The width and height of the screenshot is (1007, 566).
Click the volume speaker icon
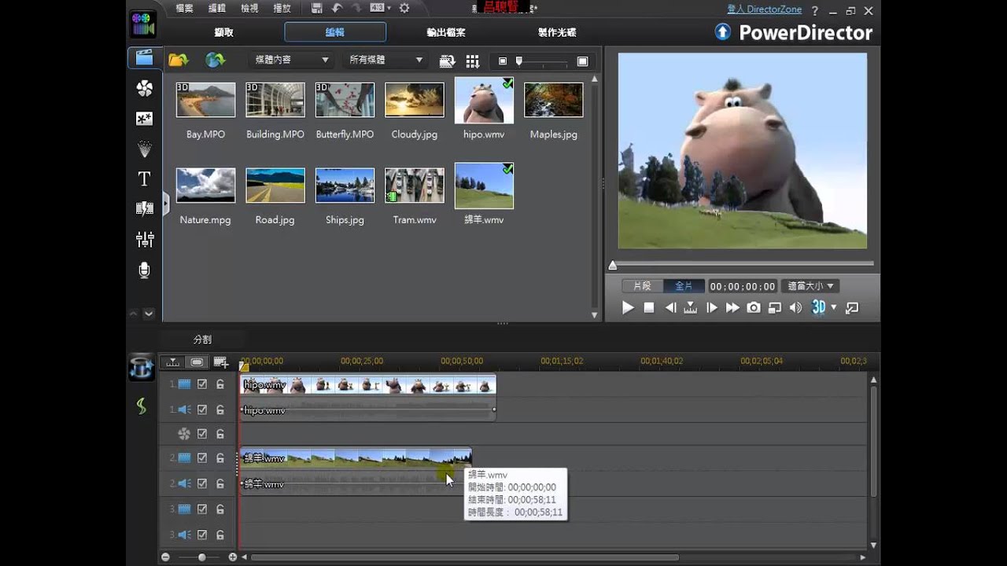pos(796,307)
